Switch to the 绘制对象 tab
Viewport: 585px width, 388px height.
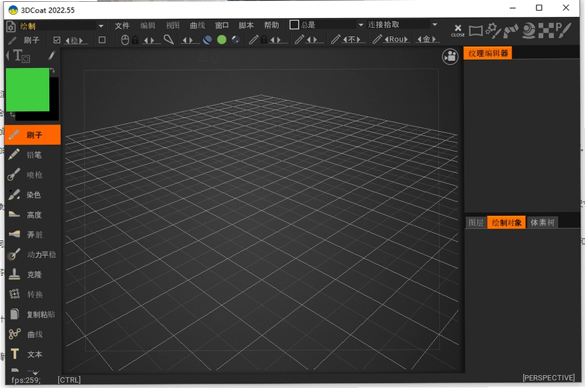[x=506, y=223]
